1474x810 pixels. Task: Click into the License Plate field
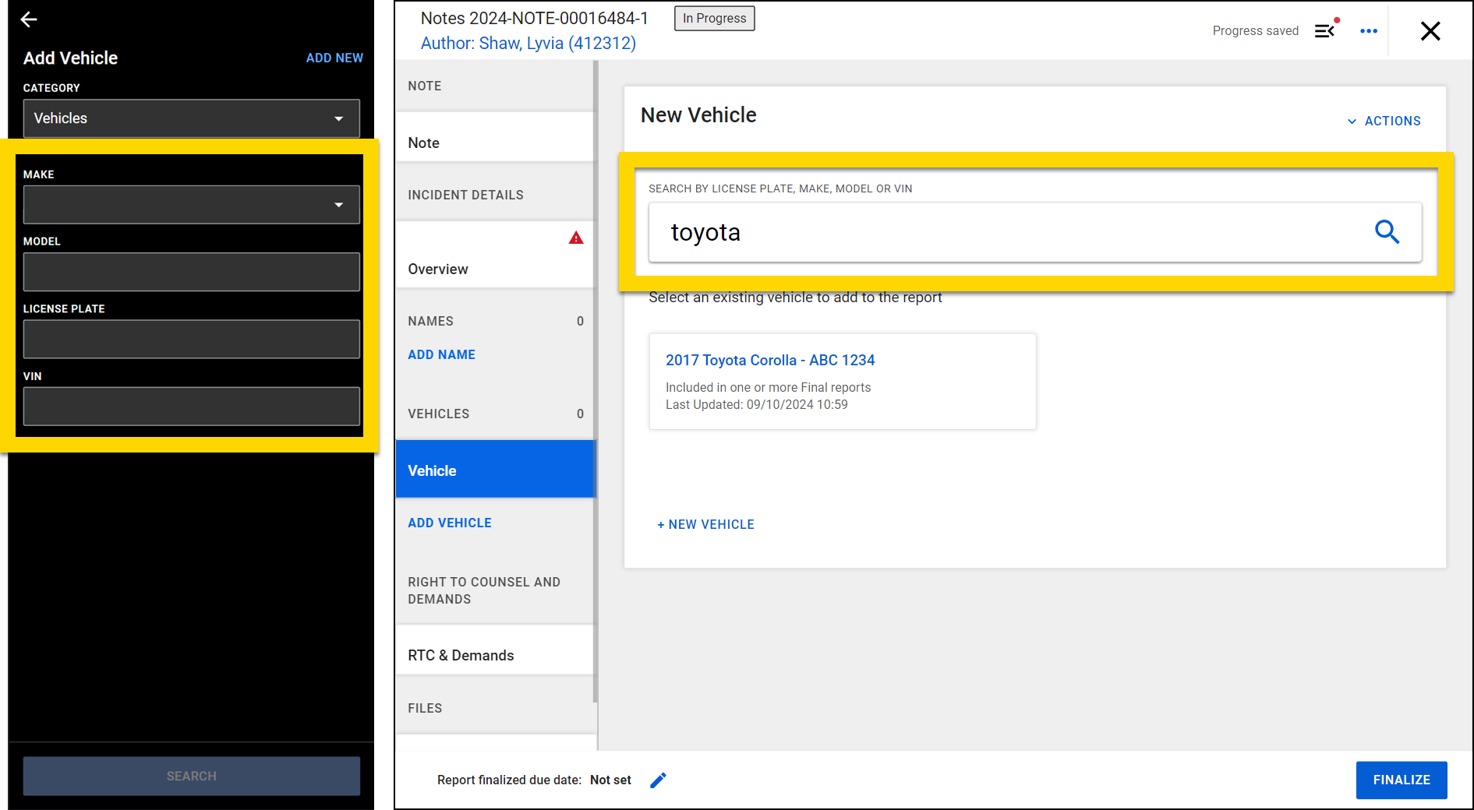click(x=191, y=340)
